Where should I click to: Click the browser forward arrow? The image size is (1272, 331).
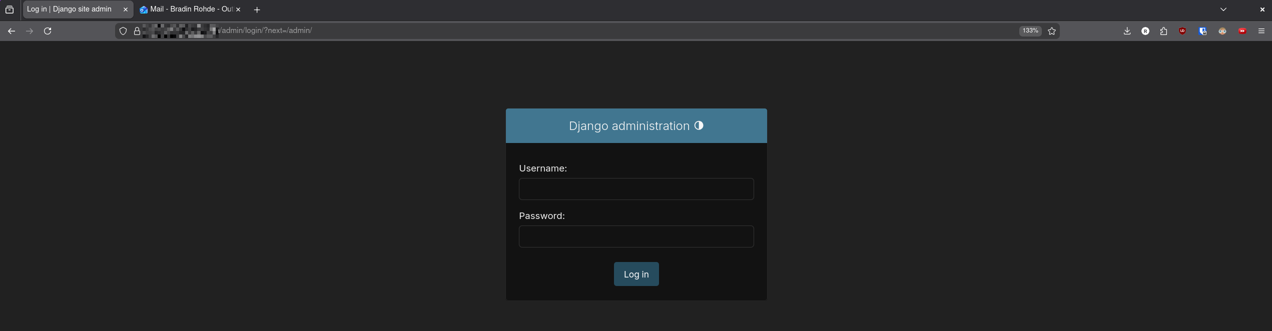pos(30,31)
